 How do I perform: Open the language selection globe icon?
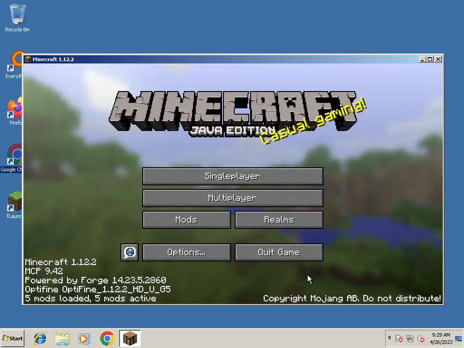130,252
